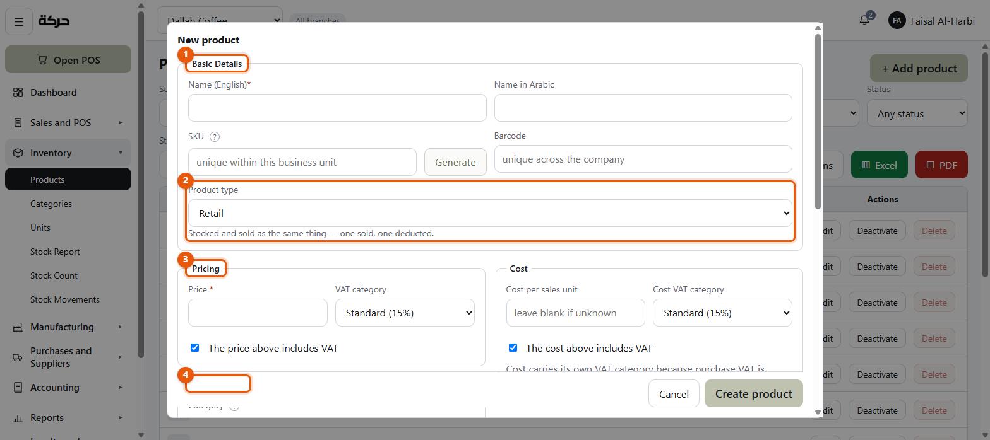The image size is (990, 440).
Task: Open Categories in sidebar
Action: (68, 204)
